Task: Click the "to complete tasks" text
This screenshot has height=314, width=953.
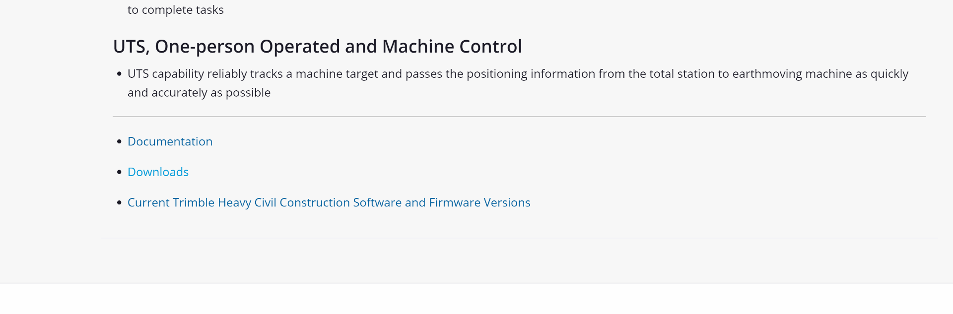Action: (x=175, y=10)
